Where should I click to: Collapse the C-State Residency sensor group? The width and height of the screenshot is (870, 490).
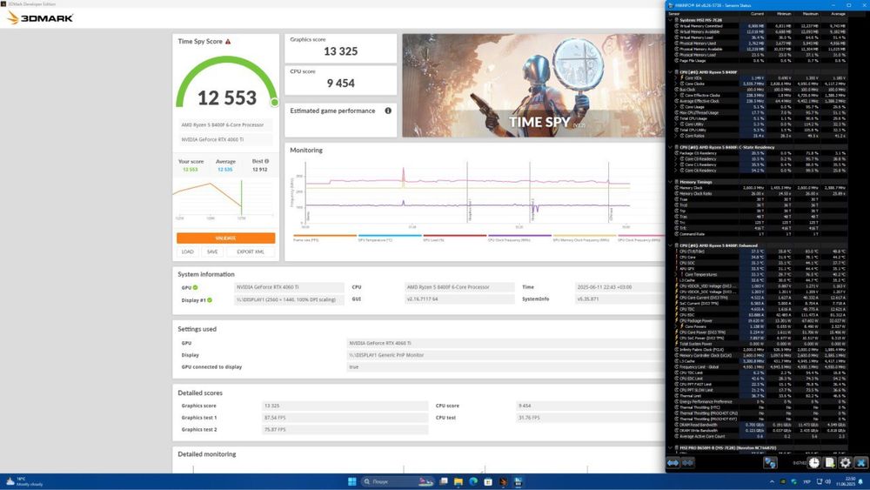670,148
